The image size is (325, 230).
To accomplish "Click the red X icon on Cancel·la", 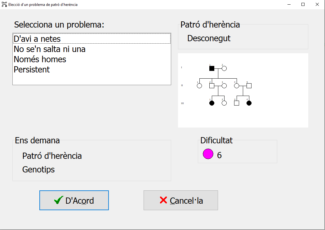I will (x=163, y=200).
